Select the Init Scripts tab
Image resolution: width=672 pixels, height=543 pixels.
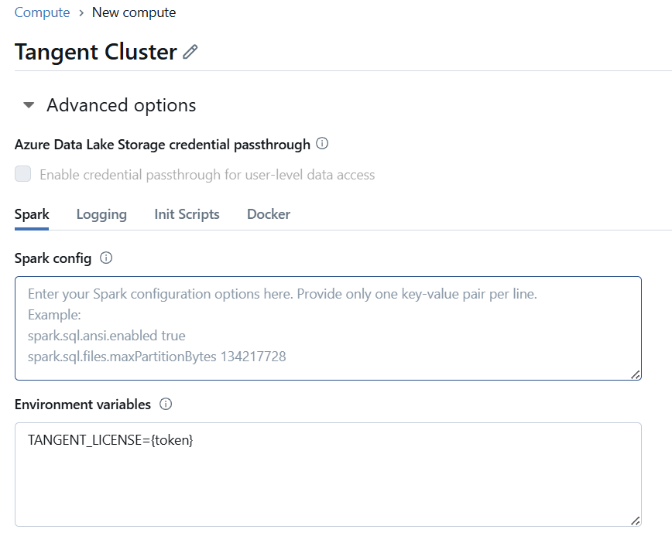[187, 214]
